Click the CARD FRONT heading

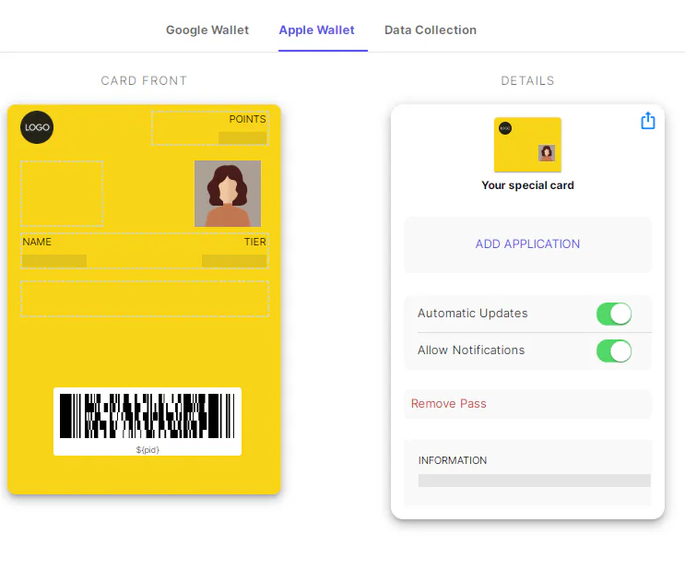click(x=144, y=81)
